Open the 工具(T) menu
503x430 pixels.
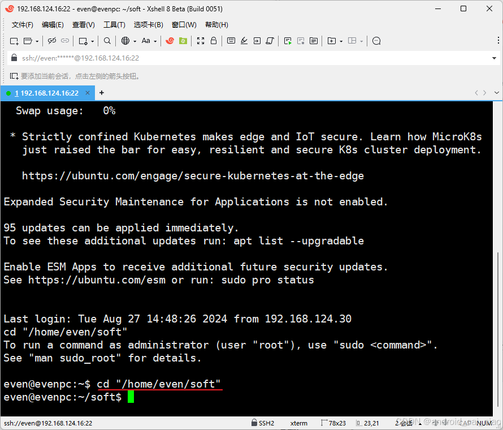(x=114, y=25)
